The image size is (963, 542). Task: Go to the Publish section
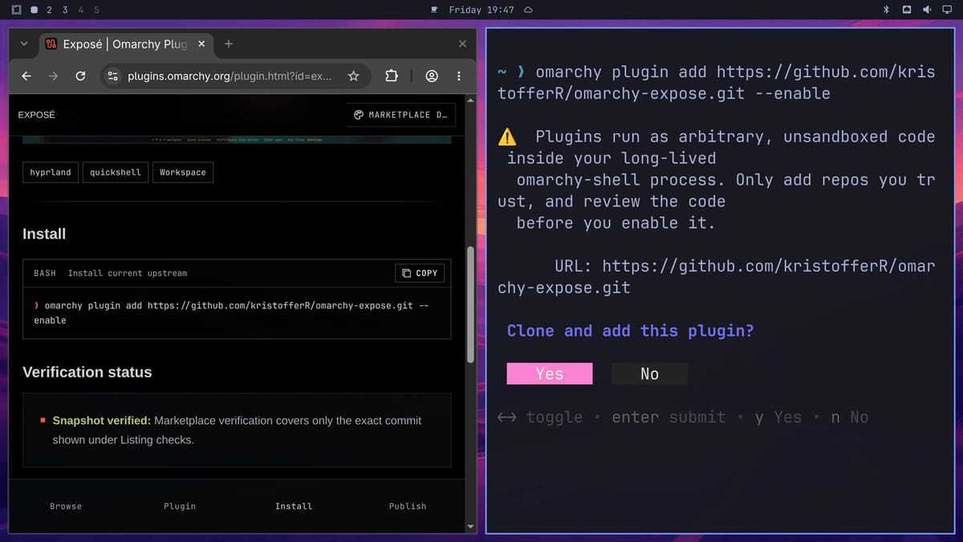[408, 506]
